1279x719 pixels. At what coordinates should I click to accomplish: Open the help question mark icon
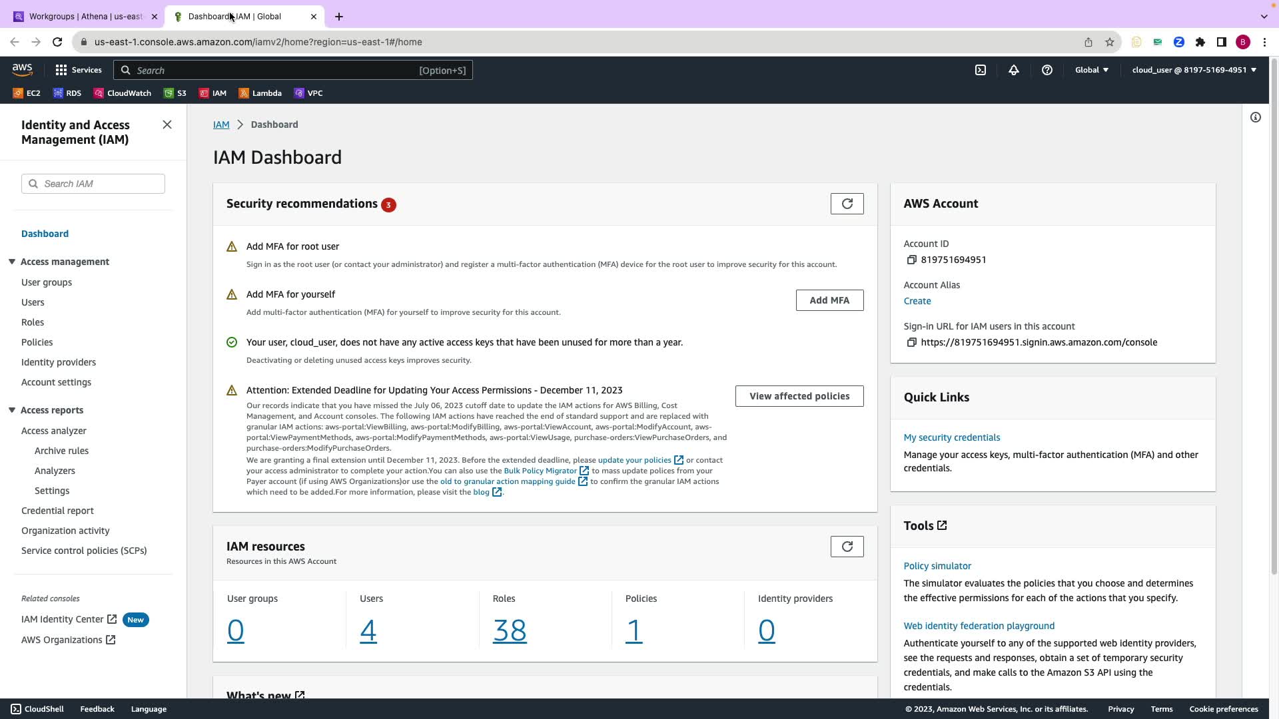[1047, 70]
